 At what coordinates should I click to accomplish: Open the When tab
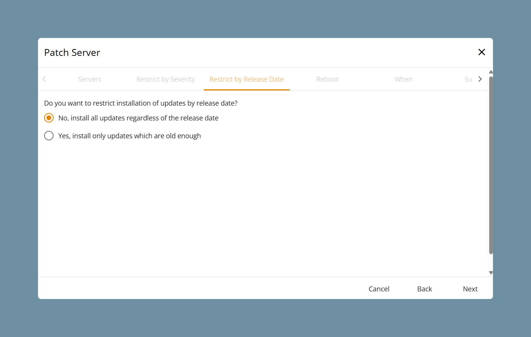click(x=403, y=79)
